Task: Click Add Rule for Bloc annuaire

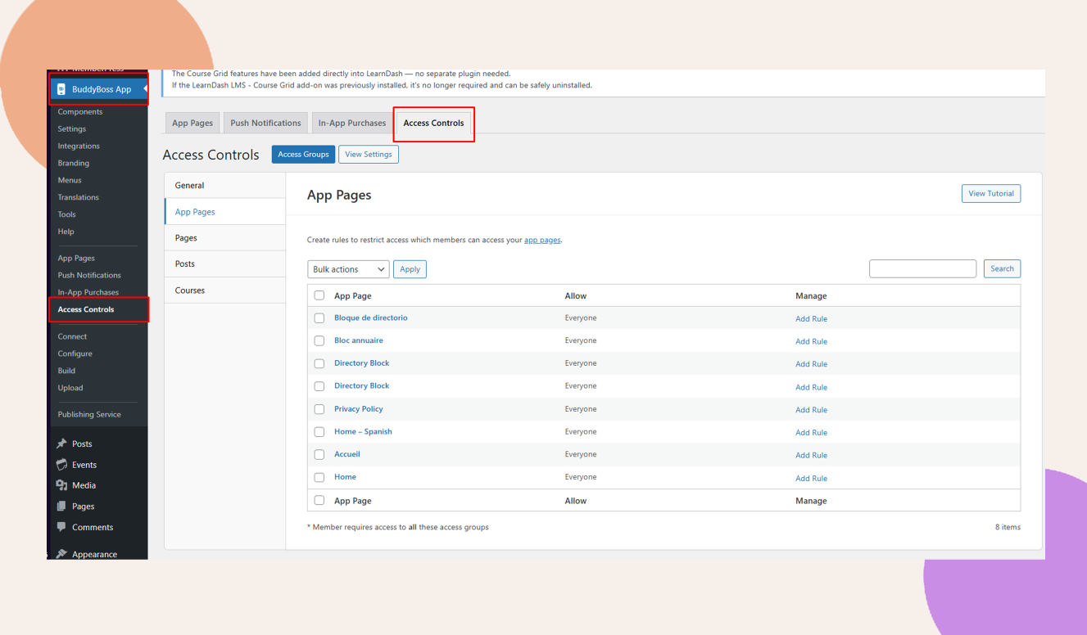Action: coord(811,342)
